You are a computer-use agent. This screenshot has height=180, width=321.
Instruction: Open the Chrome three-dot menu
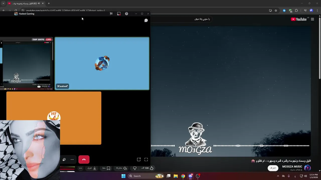tap(317, 10)
